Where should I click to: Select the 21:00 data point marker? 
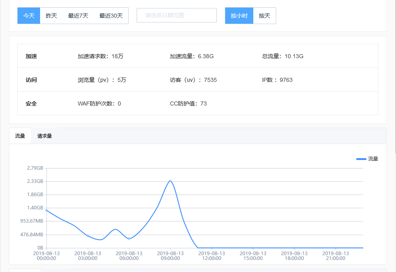[335, 248]
